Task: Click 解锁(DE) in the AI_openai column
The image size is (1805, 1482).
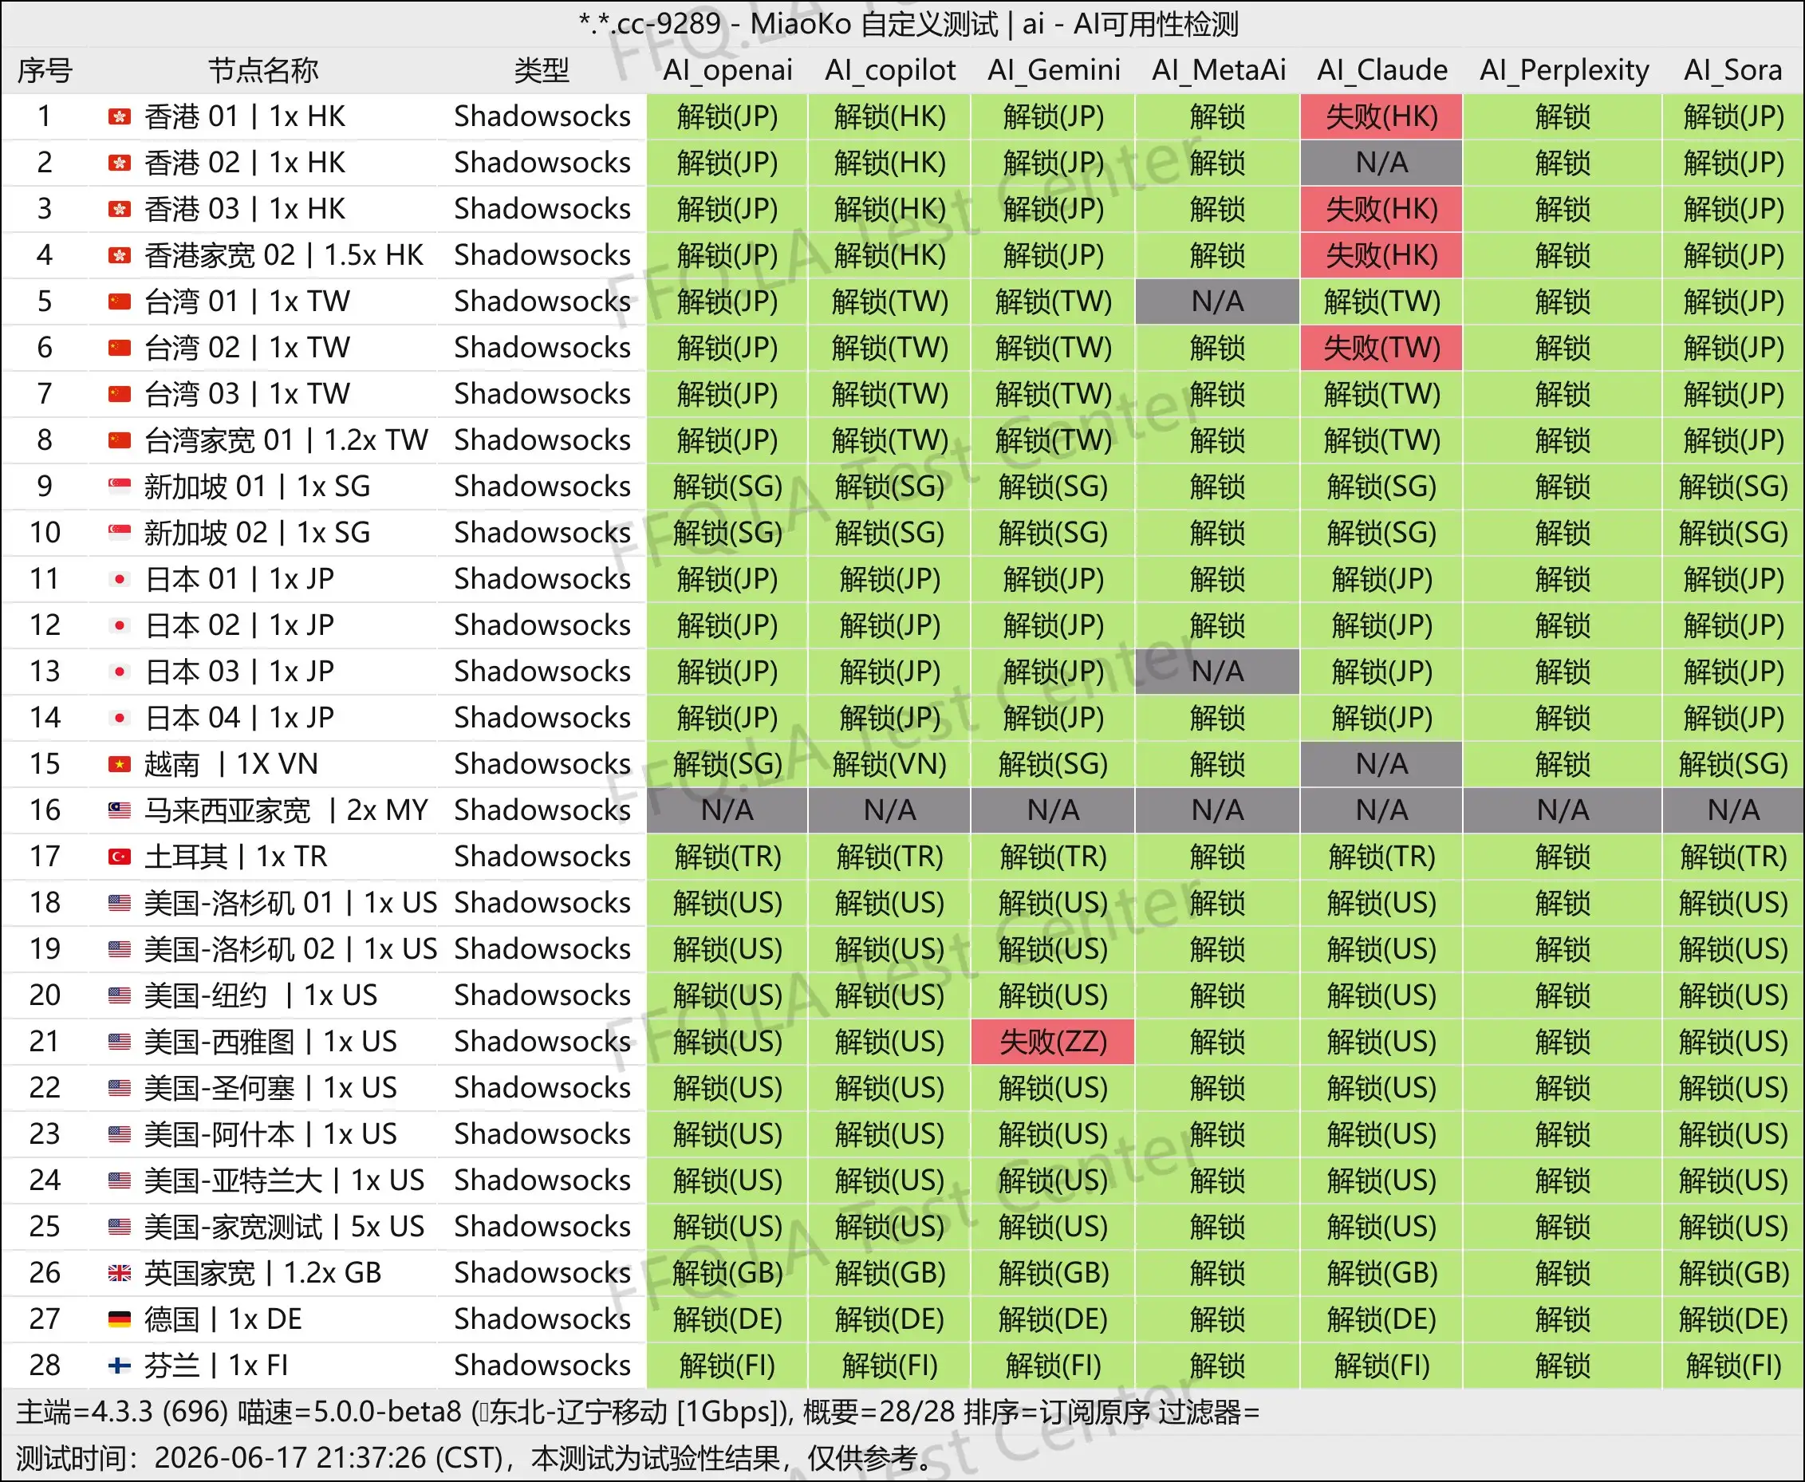Action: click(x=728, y=1320)
